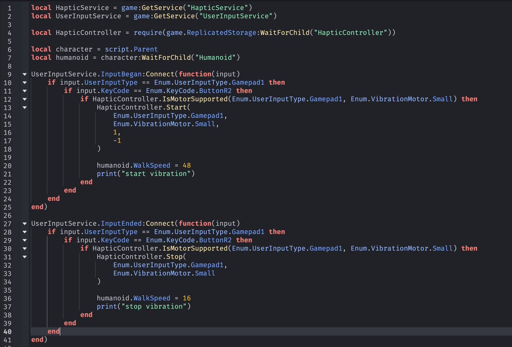Fold the block beginning on line 29

24,240
